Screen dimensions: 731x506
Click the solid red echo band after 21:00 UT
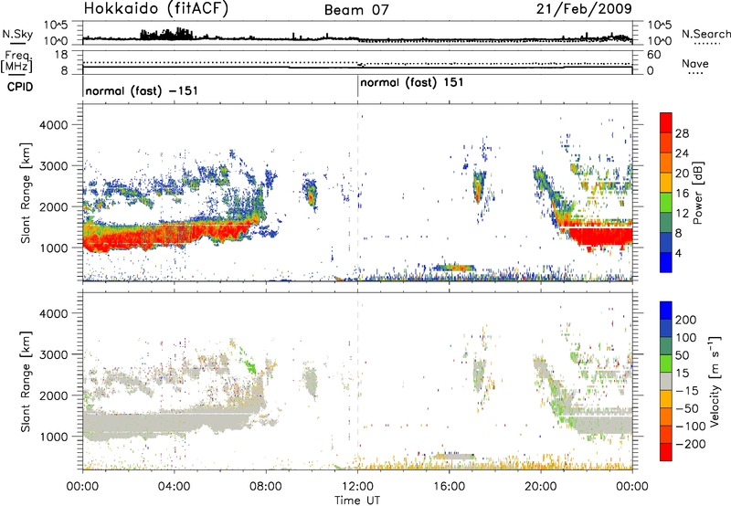tap(600, 237)
